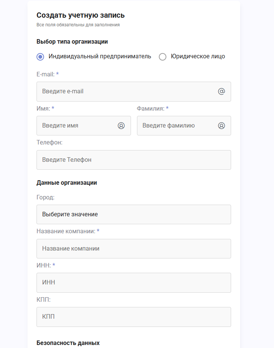The width and height of the screenshot is (274, 348).
Task: Click the Название компании input field
Action: pos(134,249)
